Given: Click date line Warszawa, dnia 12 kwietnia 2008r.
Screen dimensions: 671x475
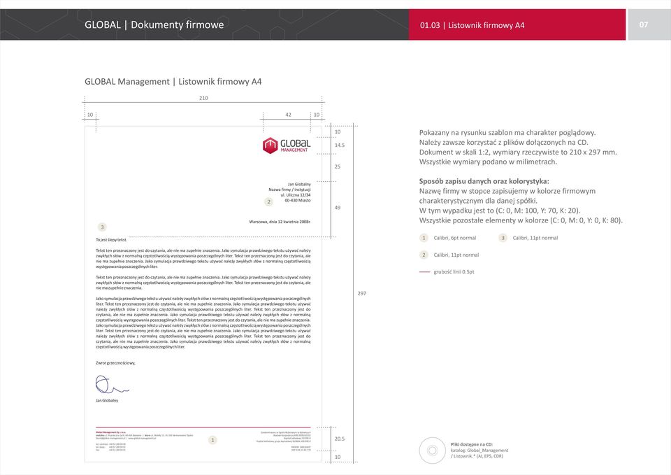Looking at the screenshot, I should pyautogui.click(x=280, y=222).
